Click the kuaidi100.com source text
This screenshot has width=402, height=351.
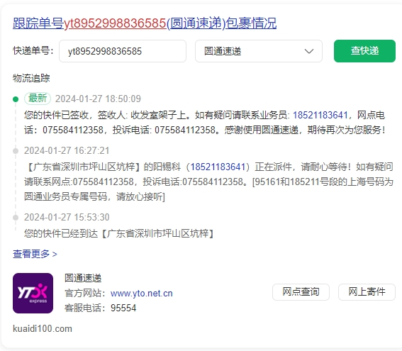pos(43,329)
